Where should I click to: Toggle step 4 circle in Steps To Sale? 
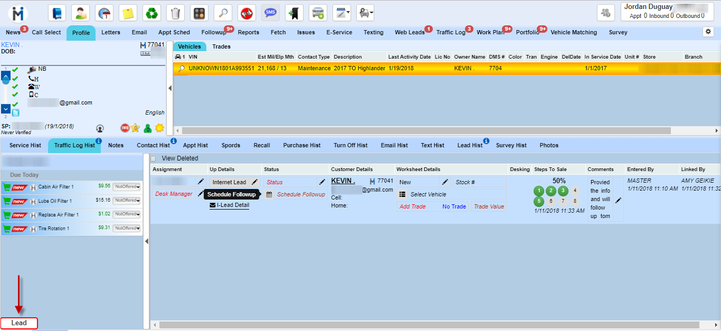click(575, 191)
